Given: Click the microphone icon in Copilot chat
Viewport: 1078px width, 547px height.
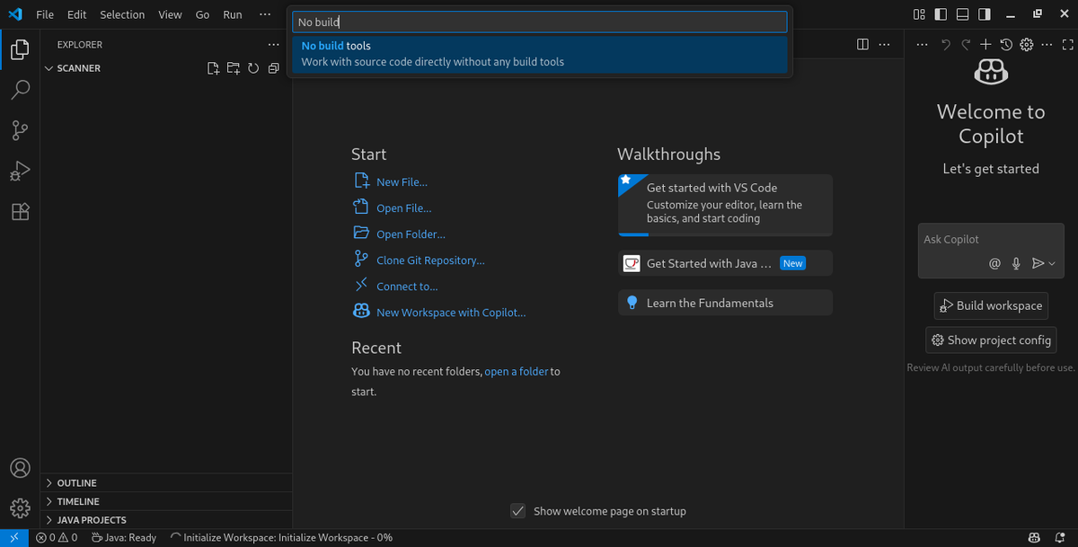Looking at the screenshot, I should pos(1016,263).
